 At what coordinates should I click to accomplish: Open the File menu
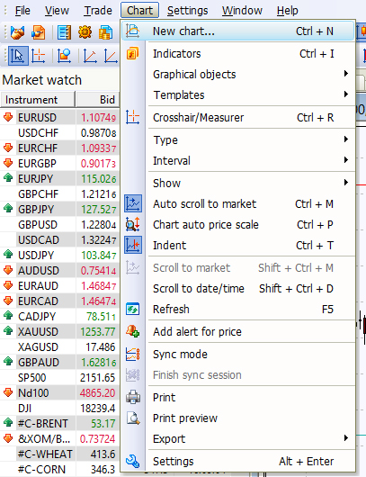22,11
